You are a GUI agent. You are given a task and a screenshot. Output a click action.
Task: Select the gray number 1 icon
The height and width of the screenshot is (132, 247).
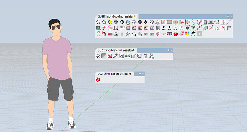tap(199, 34)
